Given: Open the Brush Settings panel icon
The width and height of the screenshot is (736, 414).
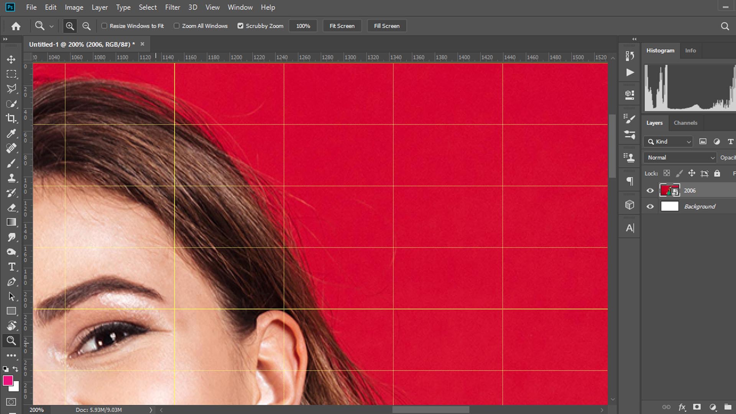Looking at the screenshot, I should 629,119.
